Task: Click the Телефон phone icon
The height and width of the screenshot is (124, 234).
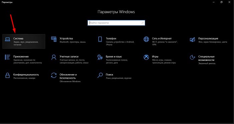Action: [100, 39]
